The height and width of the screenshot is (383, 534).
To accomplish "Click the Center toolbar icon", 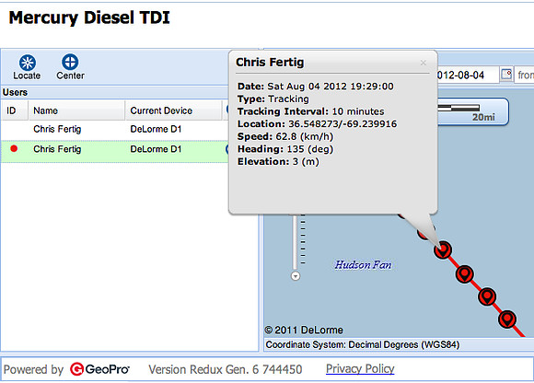I will click(70, 63).
